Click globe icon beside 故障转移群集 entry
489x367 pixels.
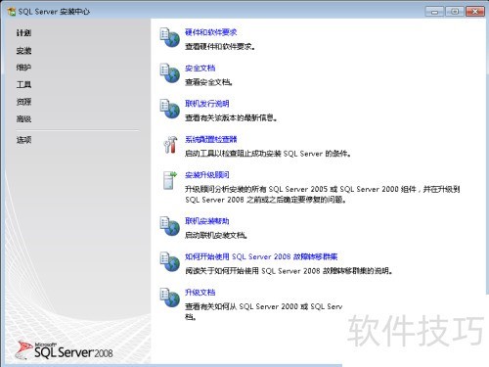coord(169,261)
